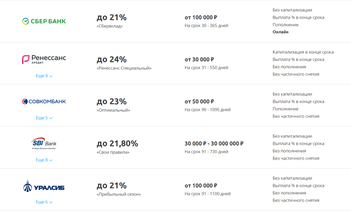Click 'от 100 000 ₽' in Sber row

[x=201, y=18]
